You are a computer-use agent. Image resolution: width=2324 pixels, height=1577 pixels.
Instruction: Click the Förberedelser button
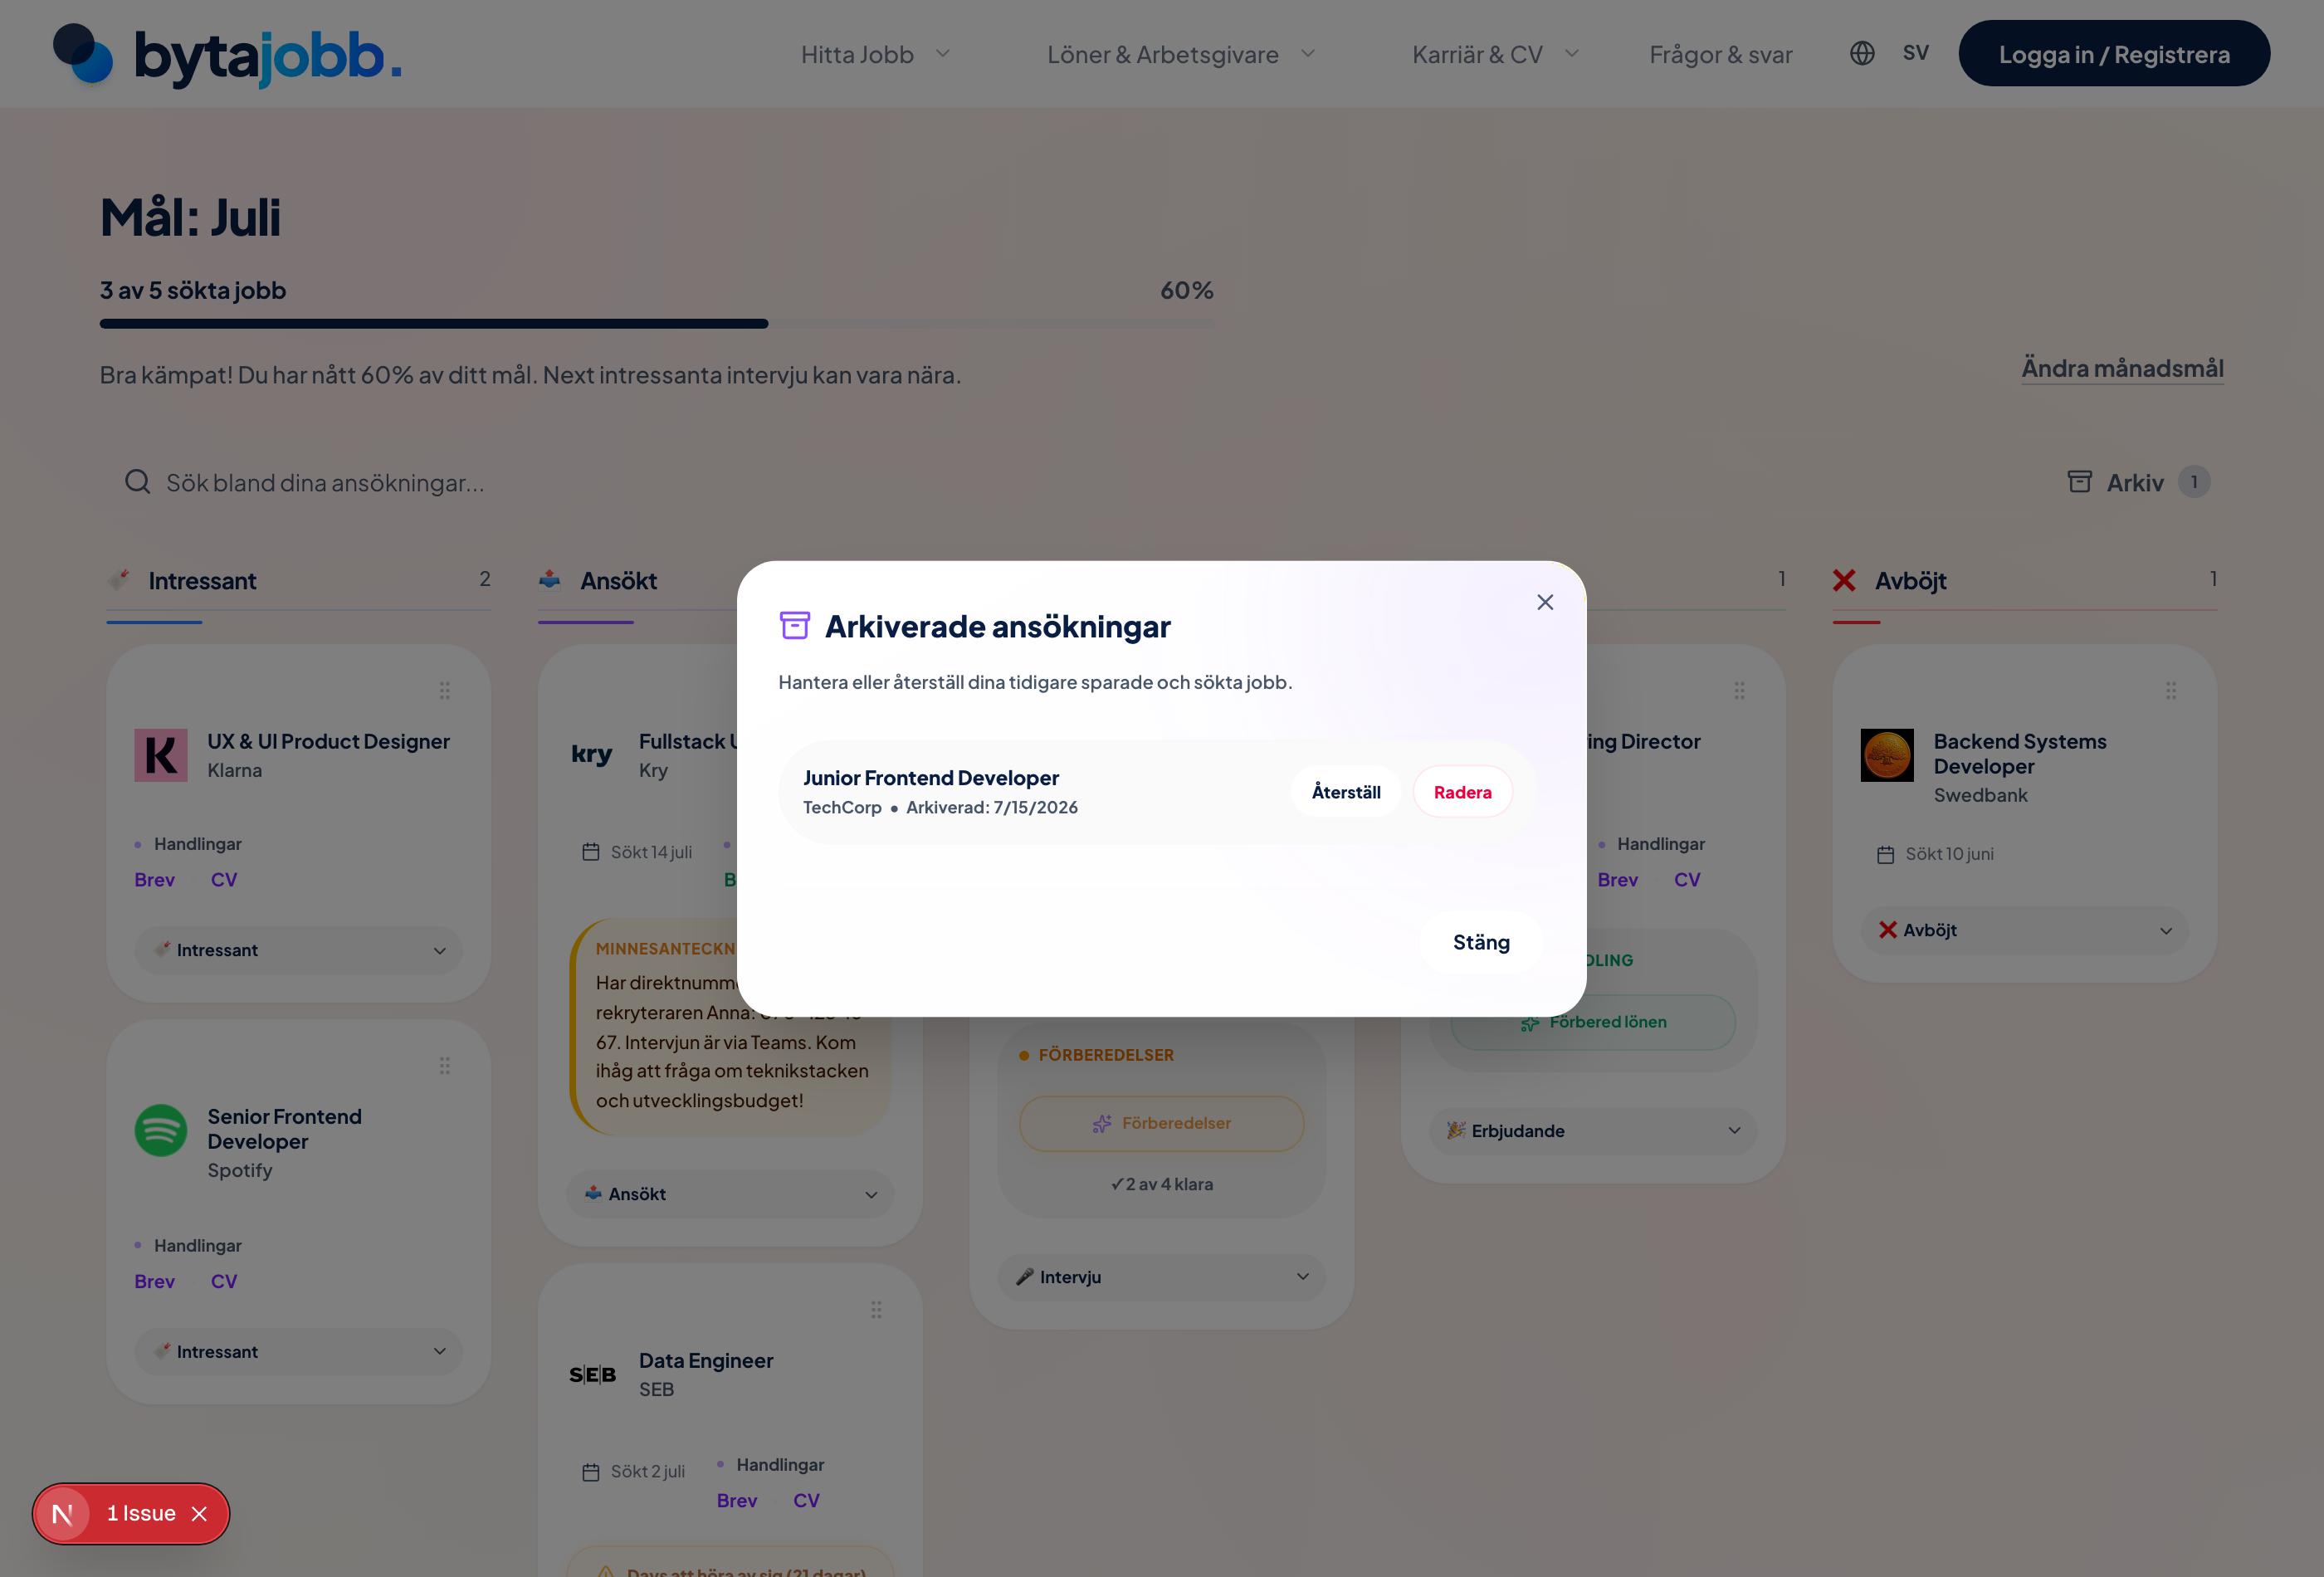click(x=1161, y=1123)
